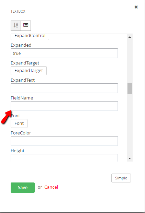
Task: Switch to Simple properties mode
Action: click(x=121, y=178)
